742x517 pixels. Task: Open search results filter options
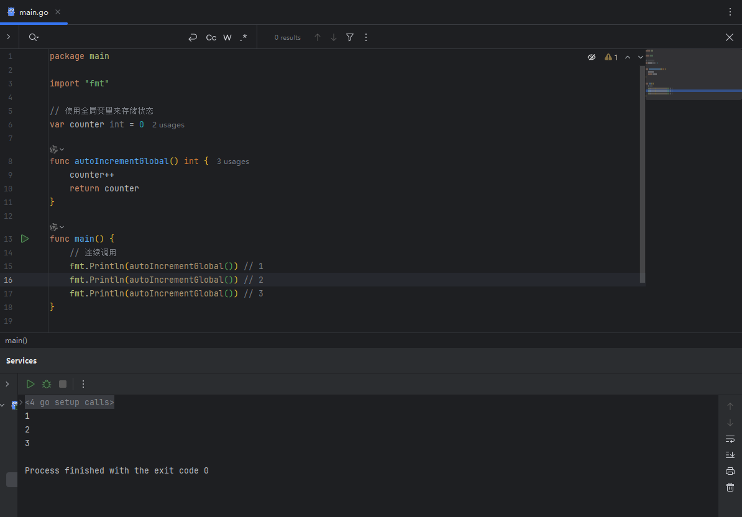click(350, 37)
